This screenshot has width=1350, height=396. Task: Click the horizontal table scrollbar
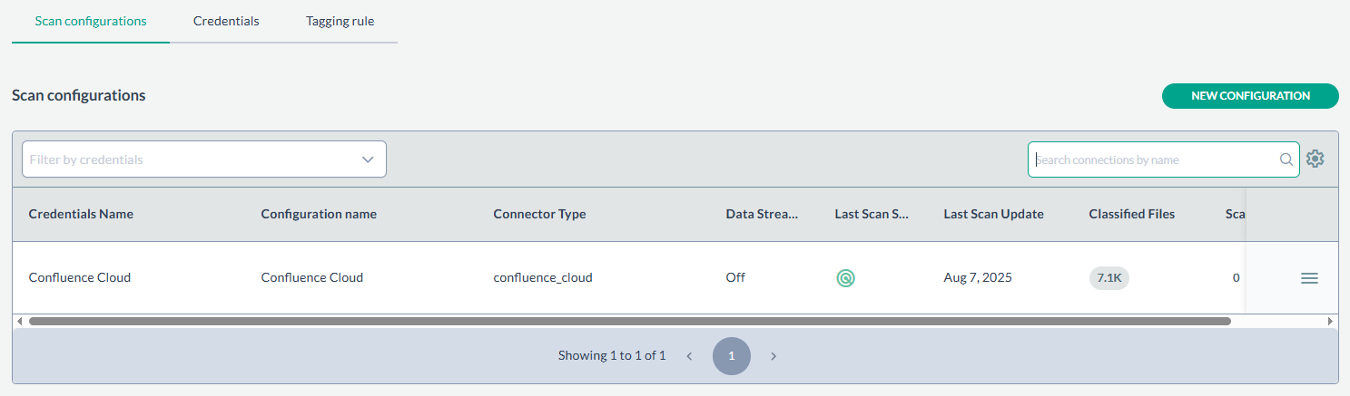629,321
